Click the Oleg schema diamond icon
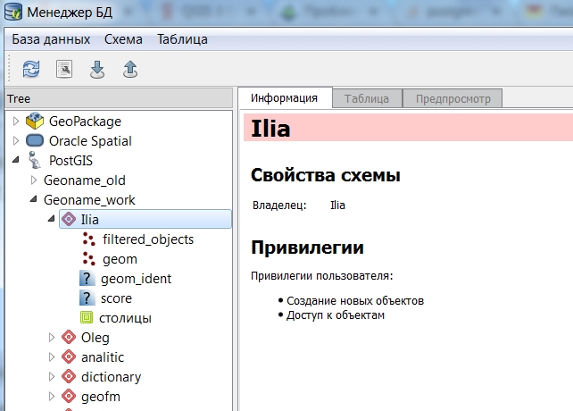 point(69,337)
